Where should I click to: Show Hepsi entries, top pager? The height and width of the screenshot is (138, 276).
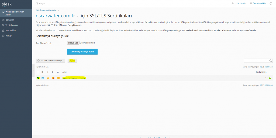tap(271, 67)
